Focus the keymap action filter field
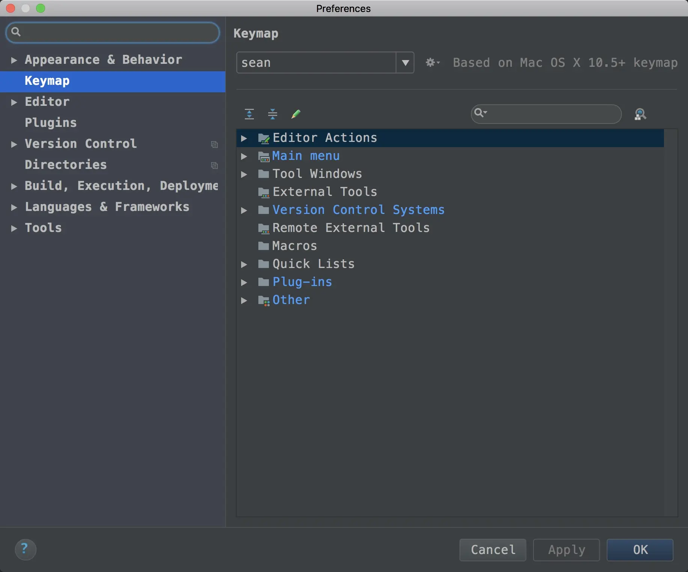Viewport: 688px width, 572px height. click(546, 114)
